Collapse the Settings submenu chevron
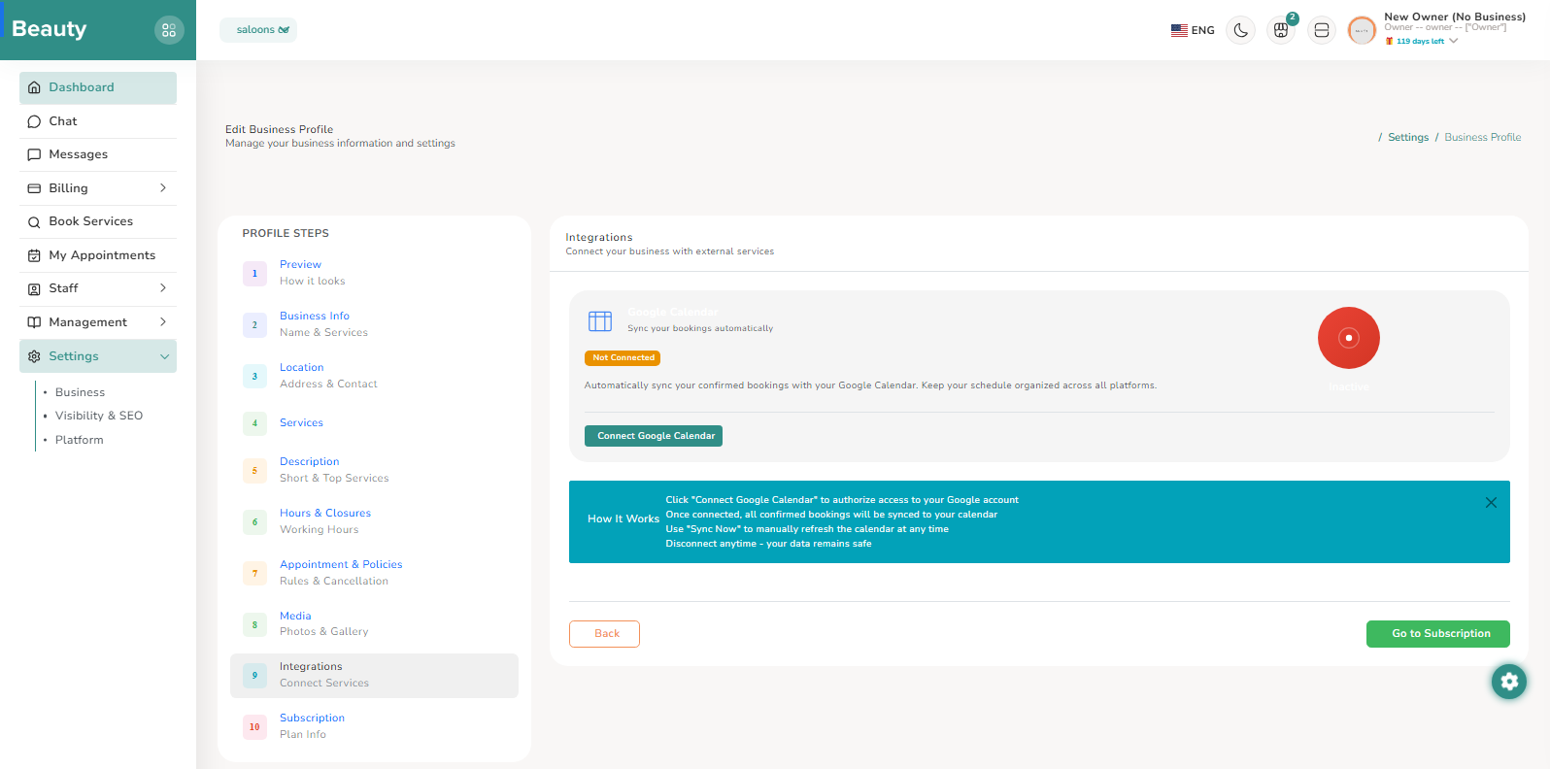 coord(164,356)
